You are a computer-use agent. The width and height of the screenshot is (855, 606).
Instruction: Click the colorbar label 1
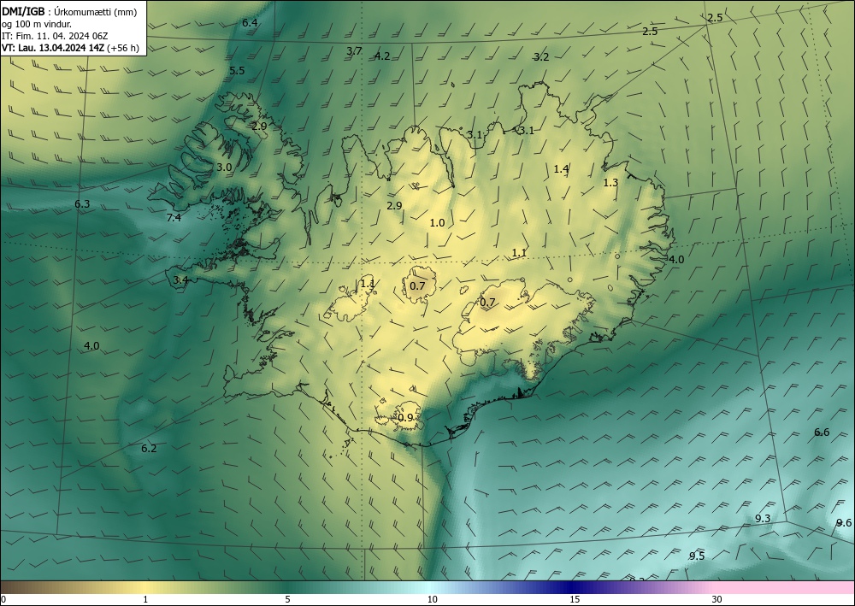145,599
